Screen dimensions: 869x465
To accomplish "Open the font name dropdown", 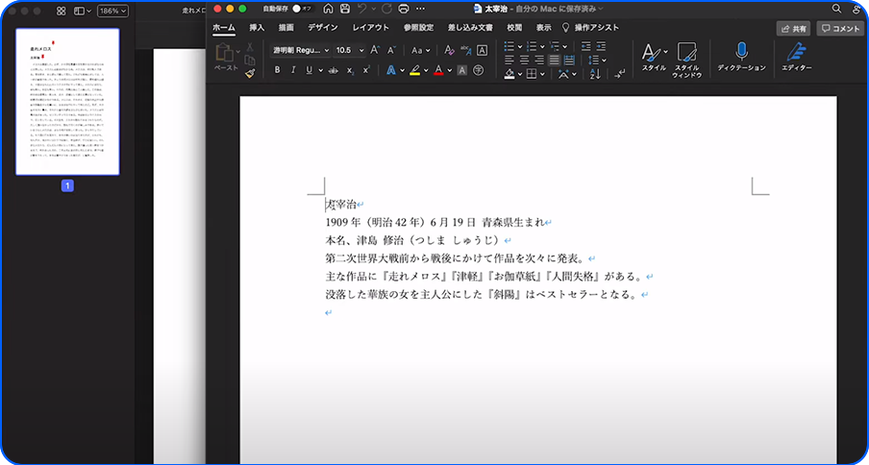I will (x=301, y=50).
